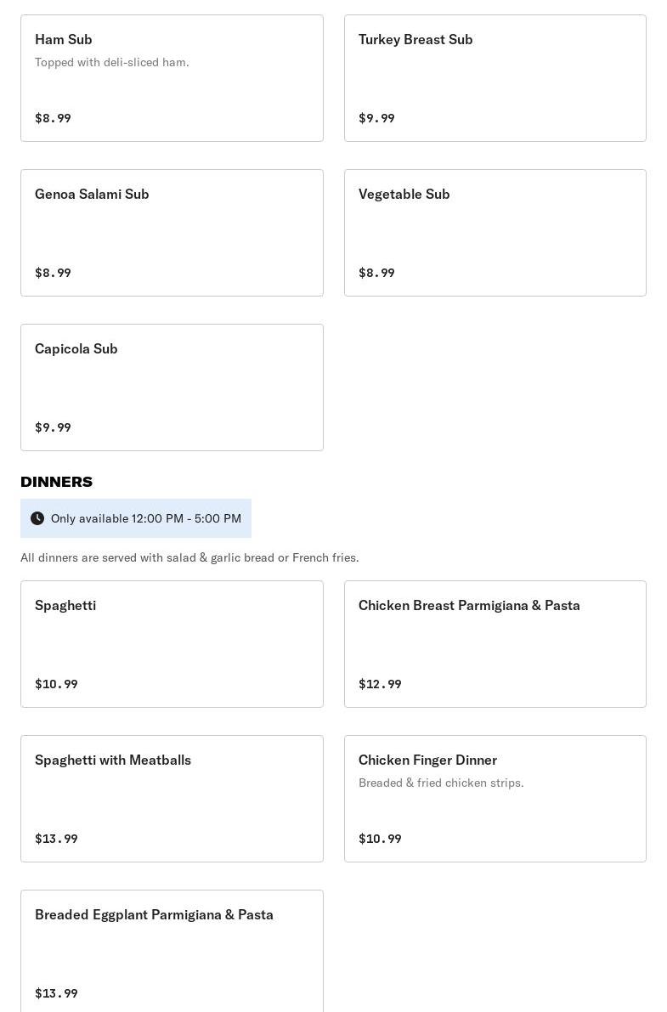Image resolution: width=667 pixels, height=1012 pixels.
Task: Open the Vegetable Sub item
Action: click(x=495, y=233)
